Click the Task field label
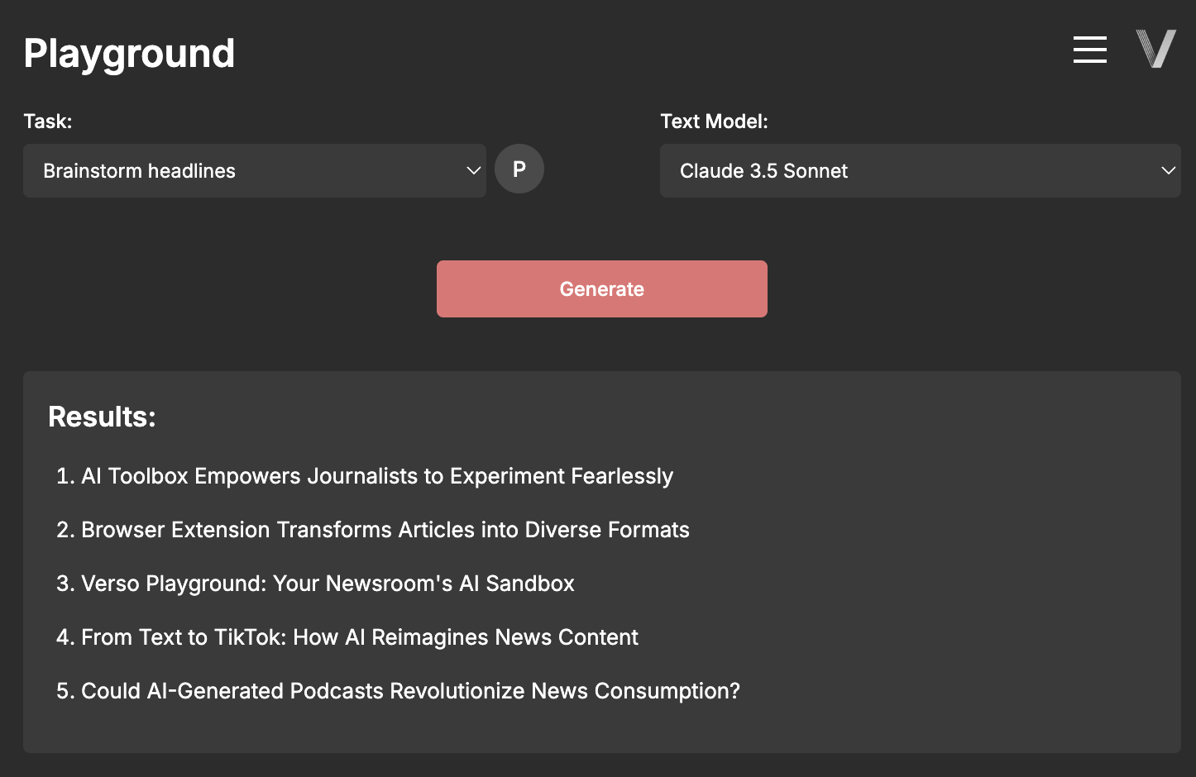The width and height of the screenshot is (1196, 777). pos(48,121)
